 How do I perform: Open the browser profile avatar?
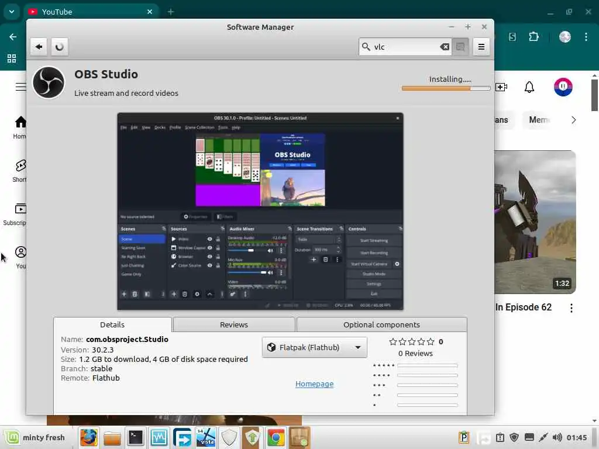click(x=565, y=37)
